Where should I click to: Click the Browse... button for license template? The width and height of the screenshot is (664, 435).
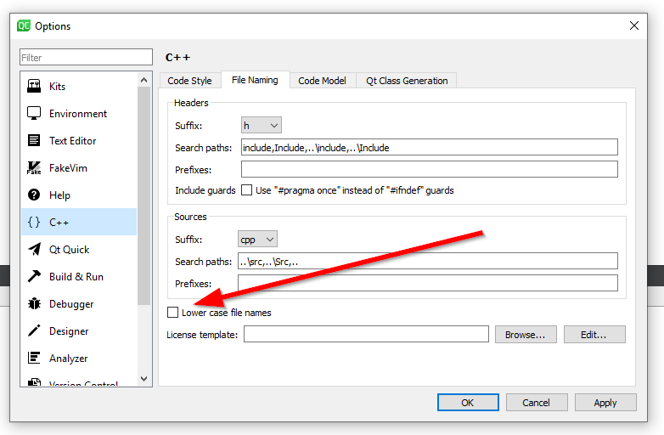(525, 335)
